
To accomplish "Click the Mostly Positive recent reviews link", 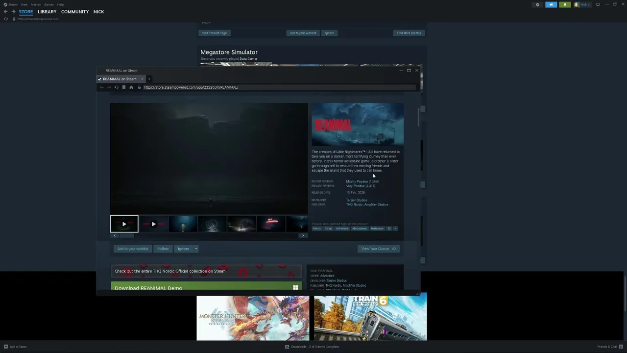I will pyautogui.click(x=357, y=181).
